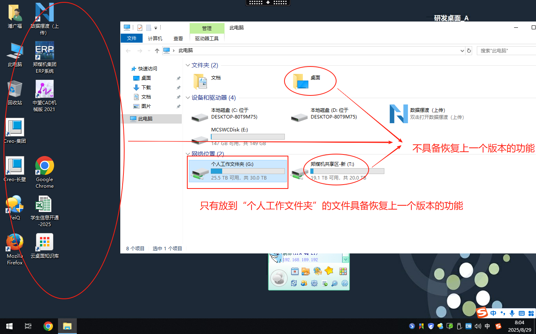This screenshot has width=536, height=334.
Task: Open the address bar history dropdown
Action: pyautogui.click(x=462, y=51)
